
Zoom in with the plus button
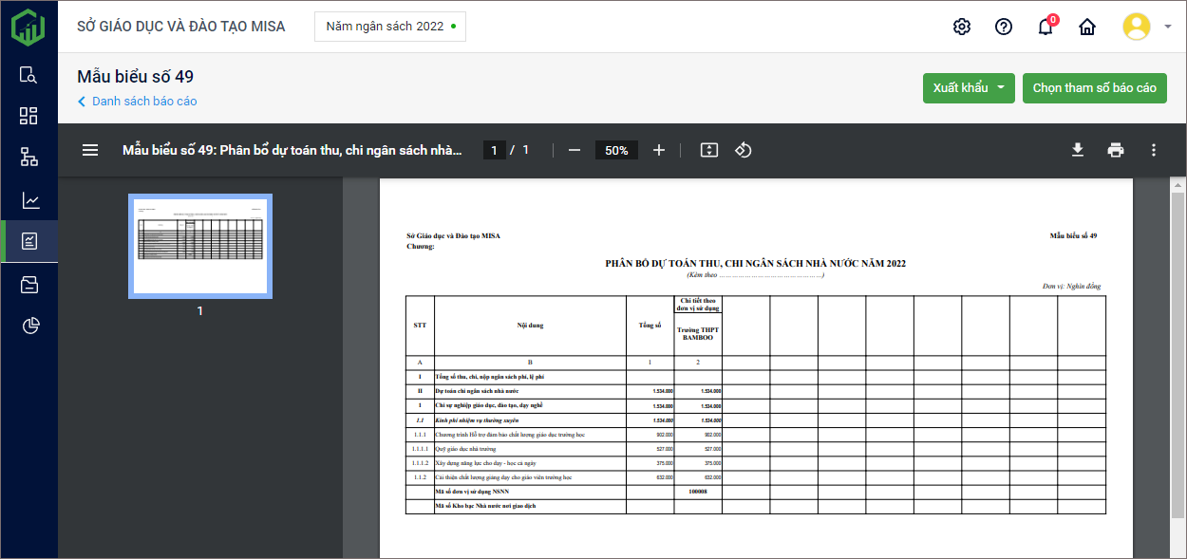pyautogui.click(x=659, y=150)
